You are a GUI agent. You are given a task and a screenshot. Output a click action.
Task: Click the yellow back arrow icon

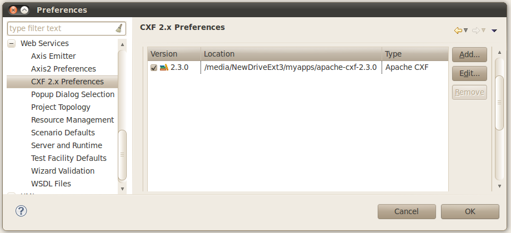[458, 31]
